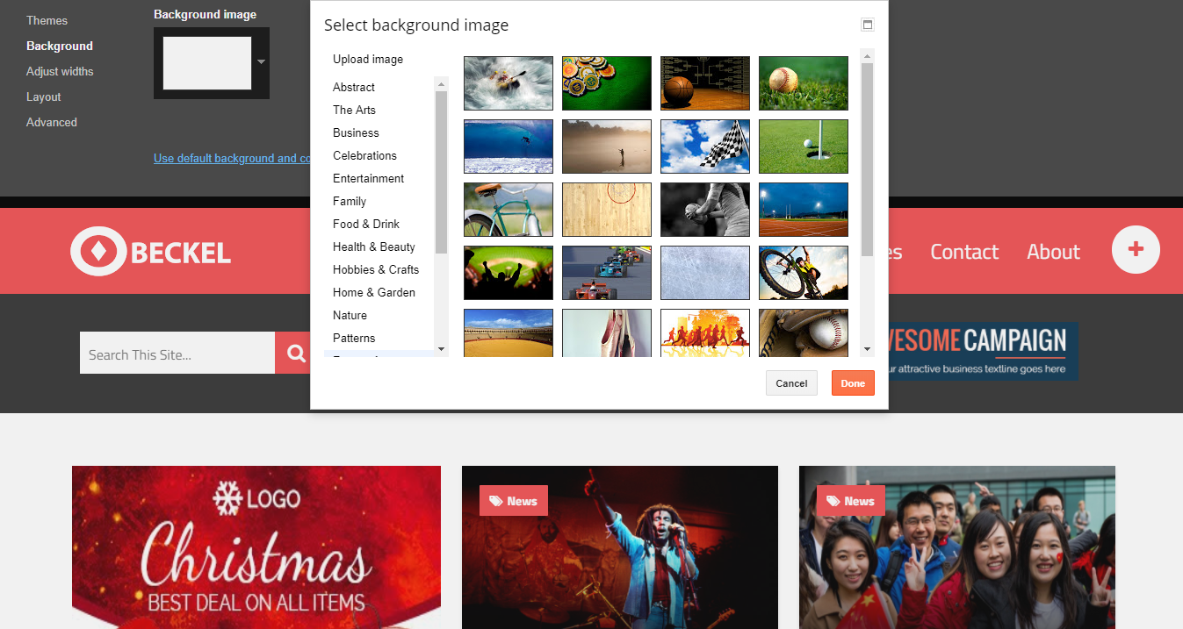Select the Family category
Screen dimensions: 1183x629
[x=350, y=201]
